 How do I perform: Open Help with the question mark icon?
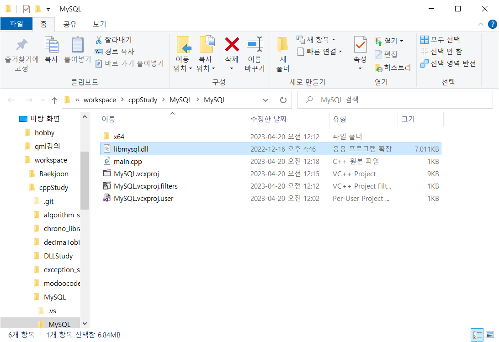coord(492,24)
